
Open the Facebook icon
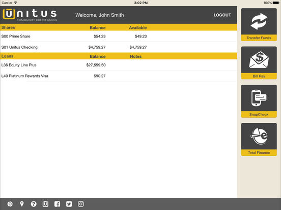point(57,204)
